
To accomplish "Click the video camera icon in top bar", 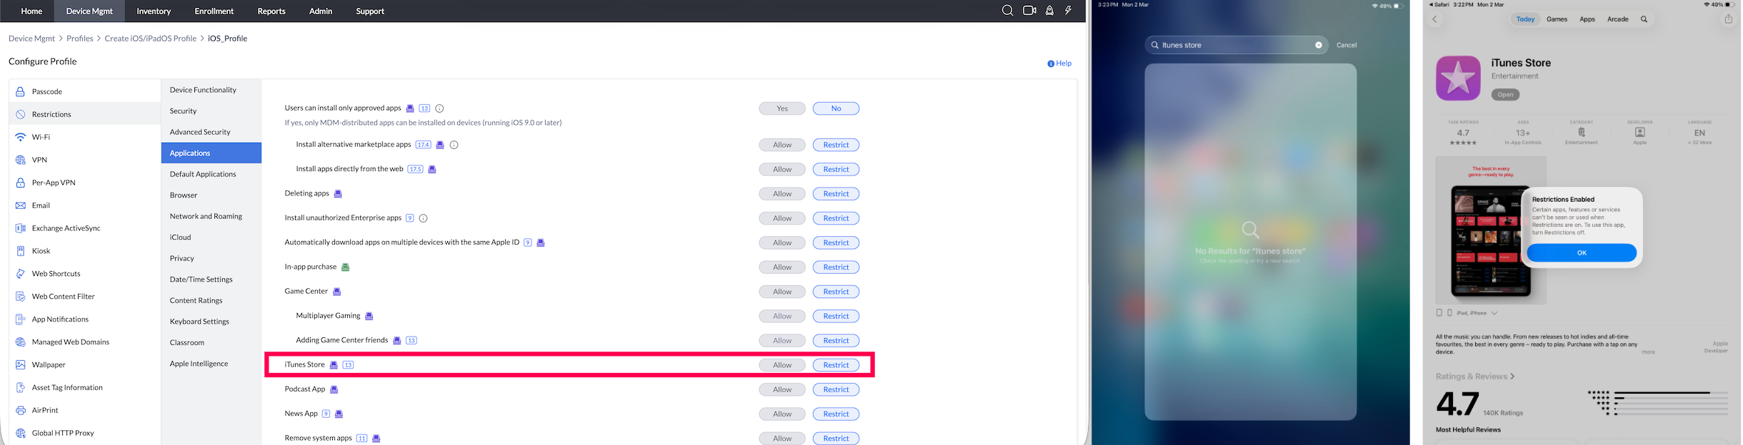I will pyautogui.click(x=1029, y=11).
